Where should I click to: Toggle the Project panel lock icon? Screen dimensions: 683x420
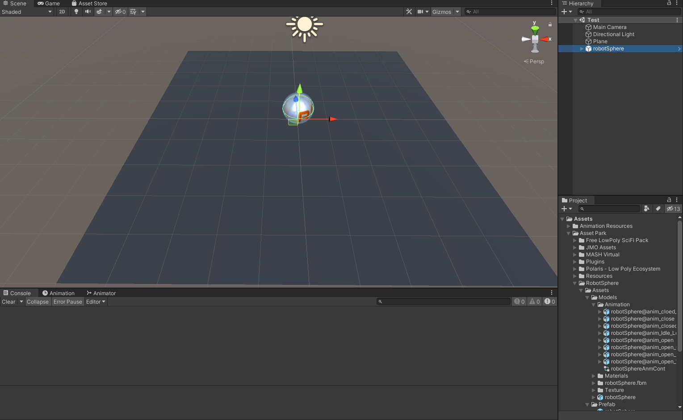(669, 200)
